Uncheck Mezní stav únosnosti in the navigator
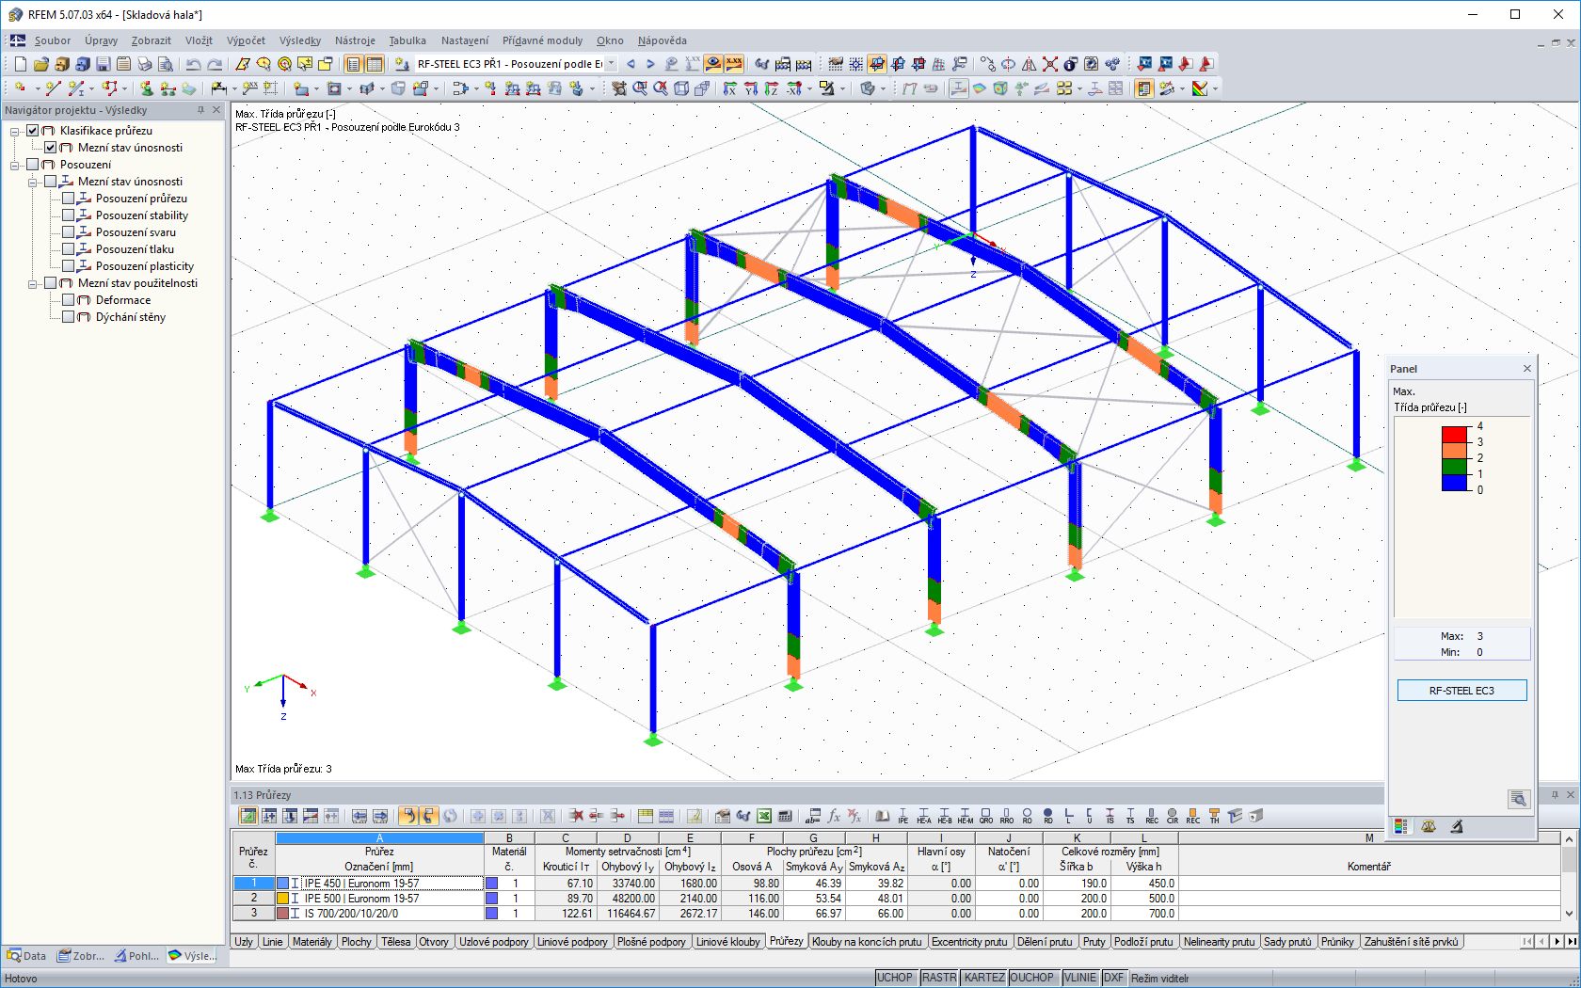Viewport: 1581px width, 988px height. pyautogui.click(x=49, y=148)
